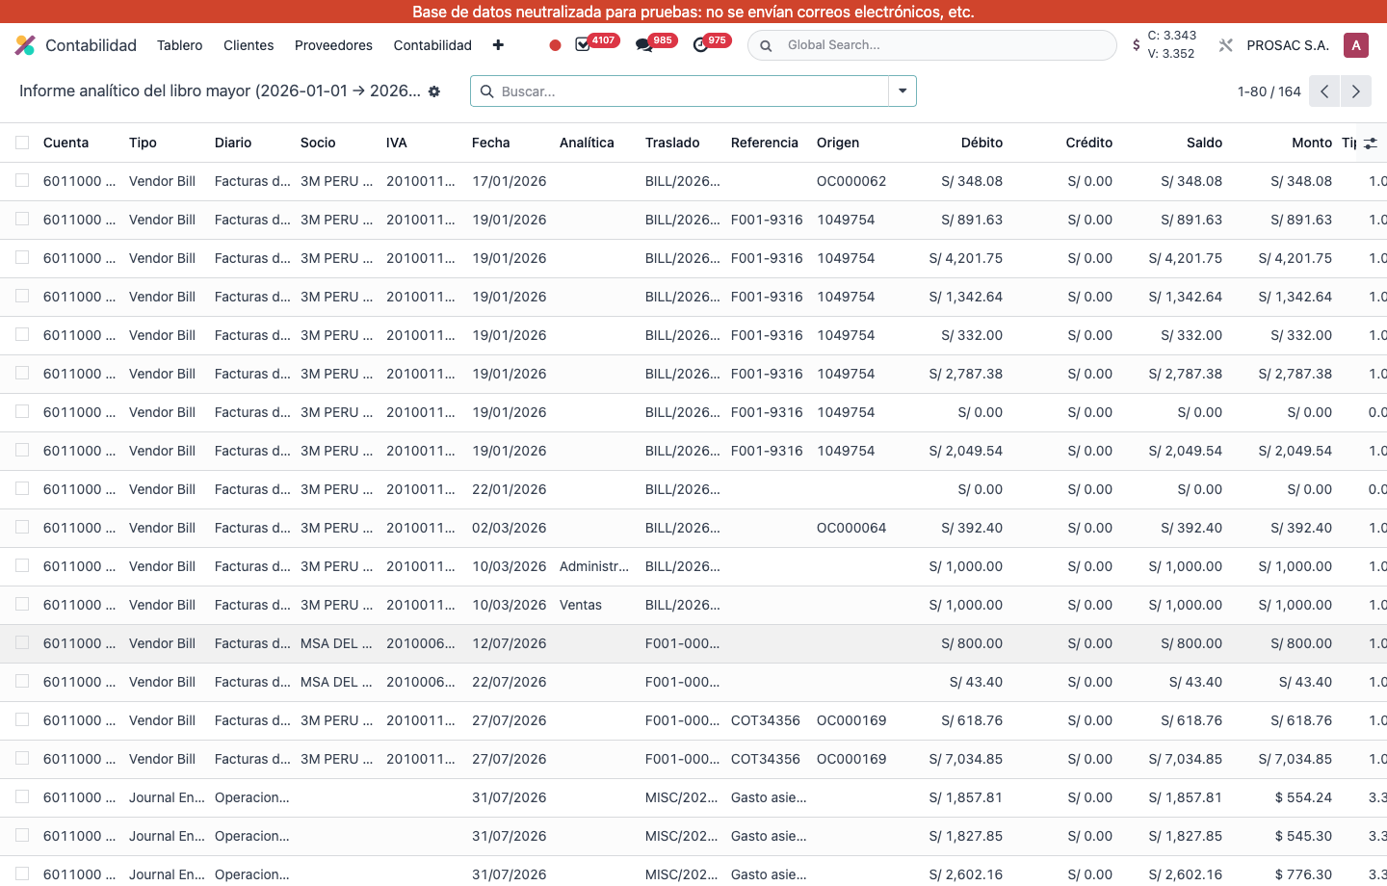Click origin cell OC000064

(x=851, y=528)
